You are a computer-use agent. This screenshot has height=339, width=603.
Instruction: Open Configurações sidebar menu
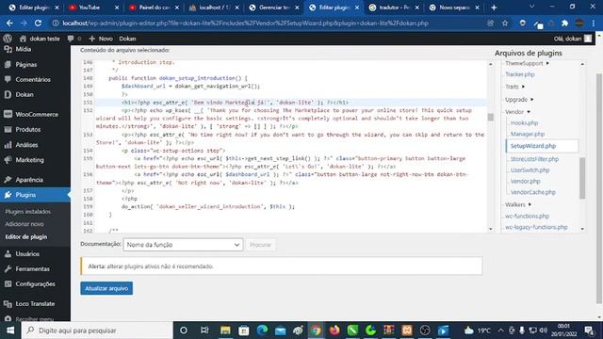click(35, 283)
